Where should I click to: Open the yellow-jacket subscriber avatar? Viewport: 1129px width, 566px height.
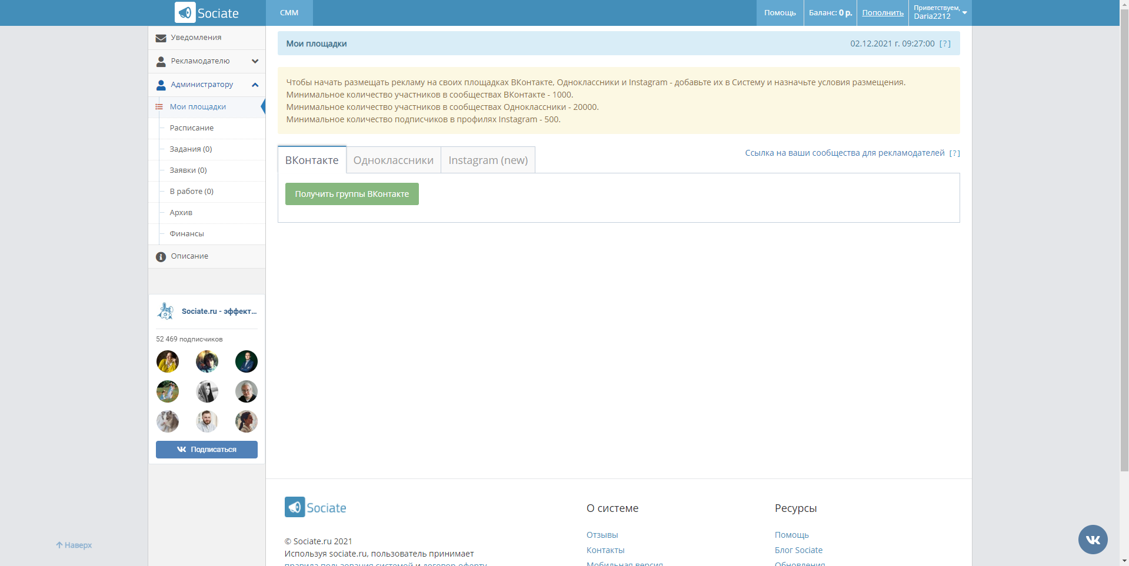168,361
